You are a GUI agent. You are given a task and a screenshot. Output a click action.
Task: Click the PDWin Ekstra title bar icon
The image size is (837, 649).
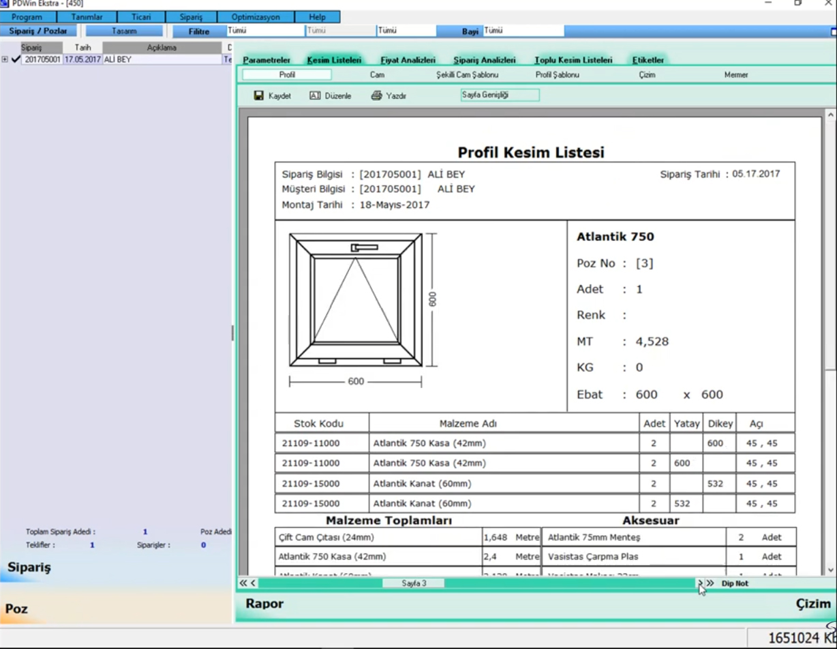[x=5, y=3]
